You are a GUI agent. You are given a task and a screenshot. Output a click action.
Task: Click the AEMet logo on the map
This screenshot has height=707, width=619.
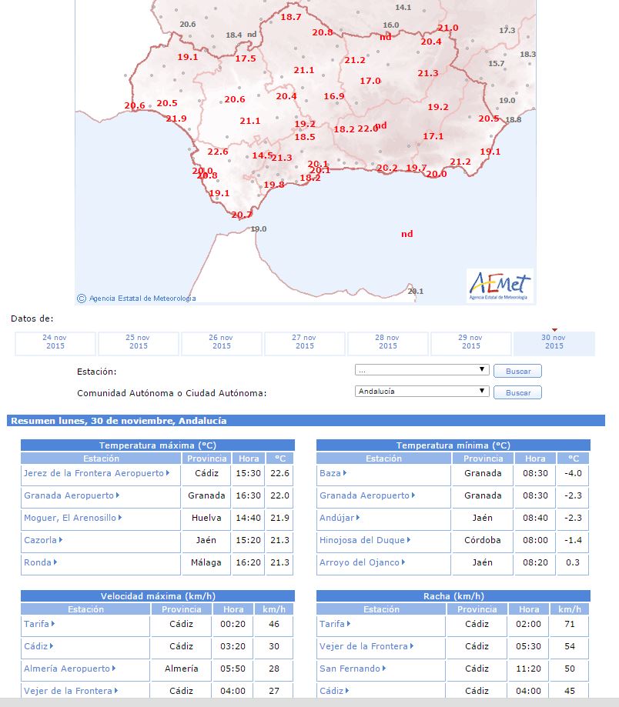point(500,285)
